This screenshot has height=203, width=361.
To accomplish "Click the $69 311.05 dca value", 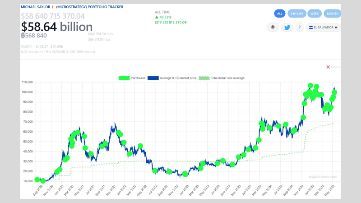I will [x=99, y=39].
